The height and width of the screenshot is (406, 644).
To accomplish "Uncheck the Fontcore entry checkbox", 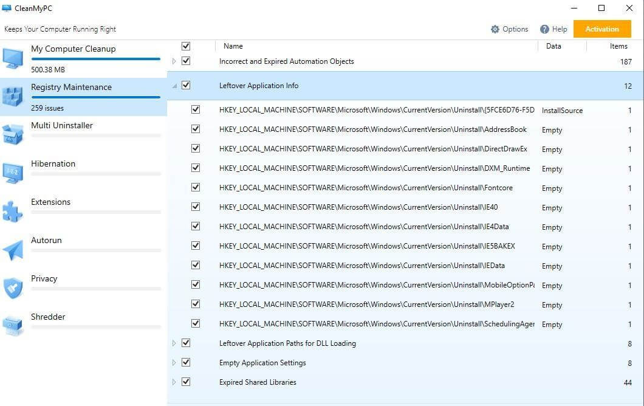I will coord(196,187).
